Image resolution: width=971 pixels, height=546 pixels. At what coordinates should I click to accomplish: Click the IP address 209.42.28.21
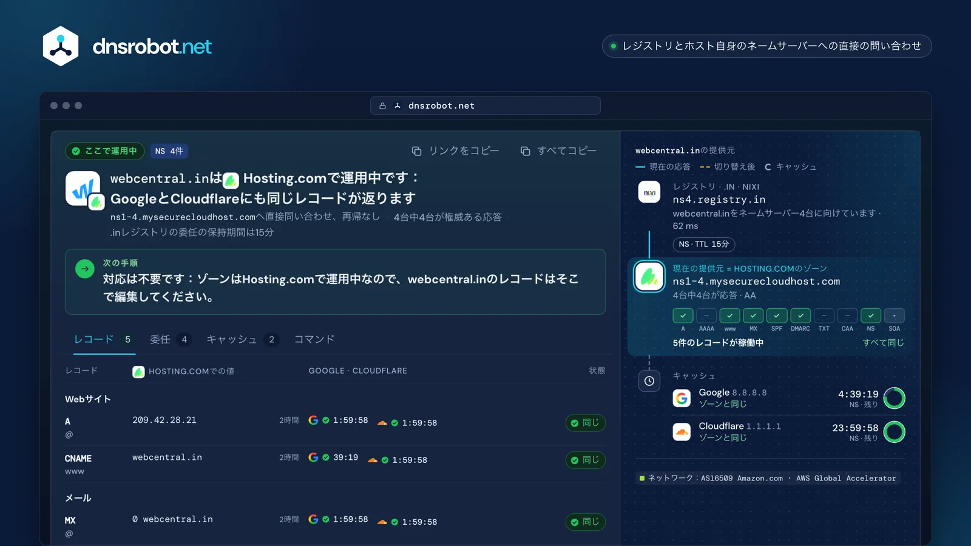coord(164,420)
